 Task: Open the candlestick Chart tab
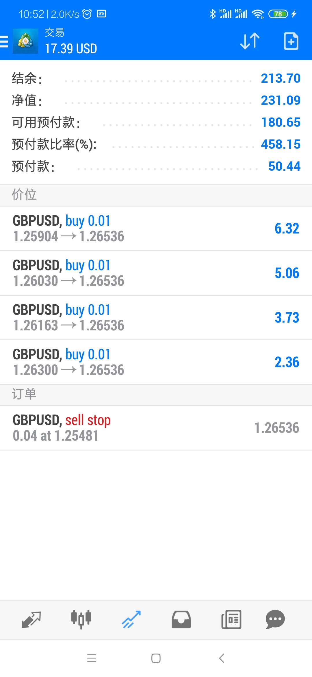[x=81, y=619]
